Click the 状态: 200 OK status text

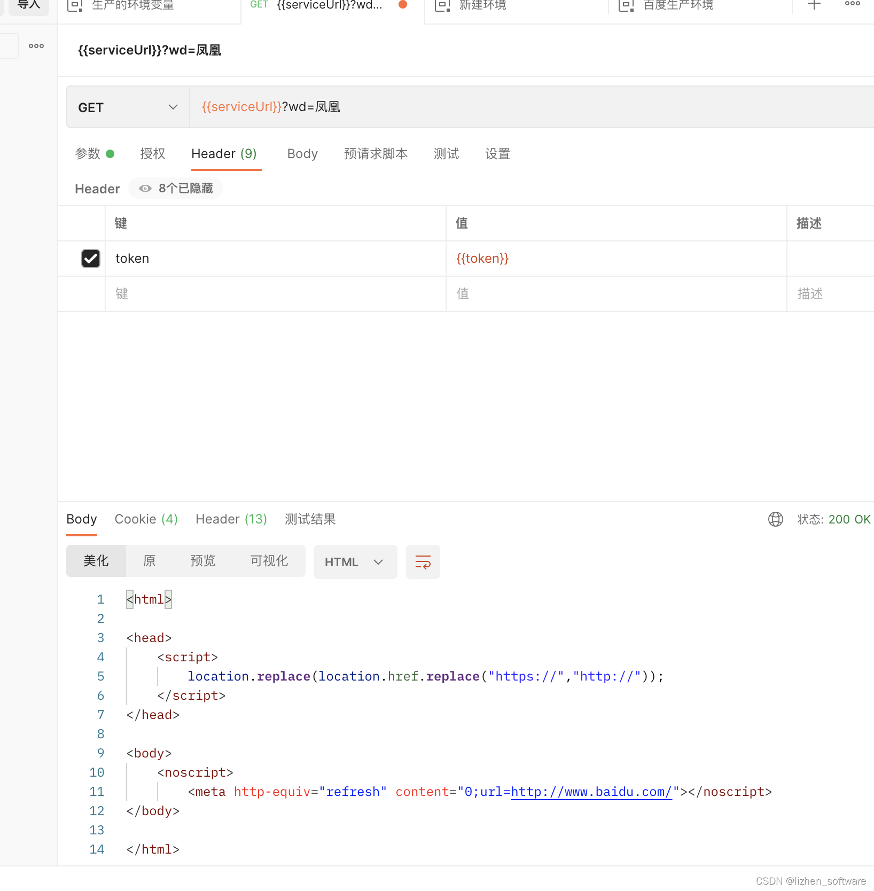(x=833, y=519)
